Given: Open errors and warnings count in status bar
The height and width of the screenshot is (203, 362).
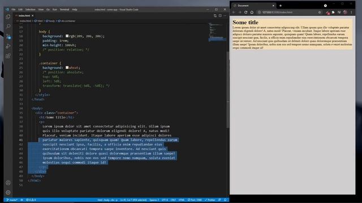Looking at the screenshot, I should click(x=31, y=200).
